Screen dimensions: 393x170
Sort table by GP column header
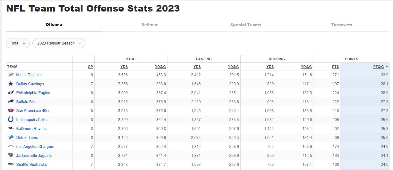(x=90, y=67)
